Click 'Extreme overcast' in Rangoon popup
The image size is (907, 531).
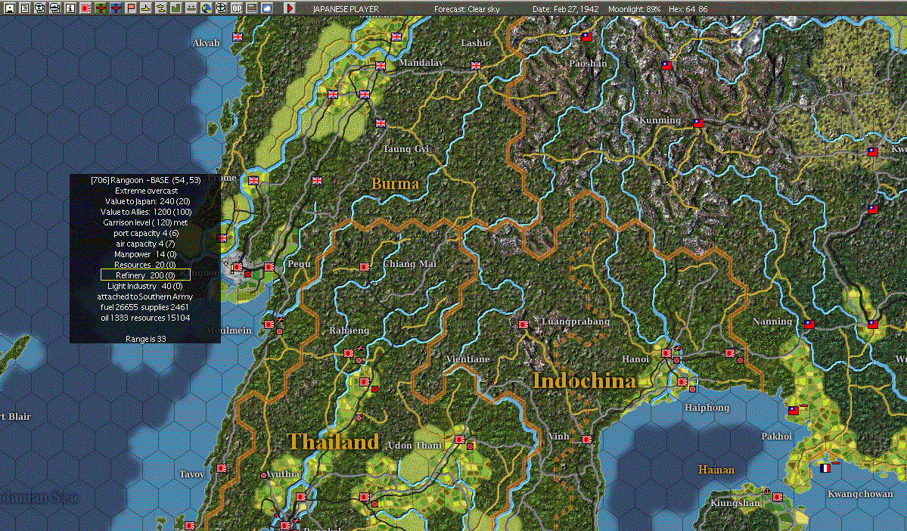point(146,191)
